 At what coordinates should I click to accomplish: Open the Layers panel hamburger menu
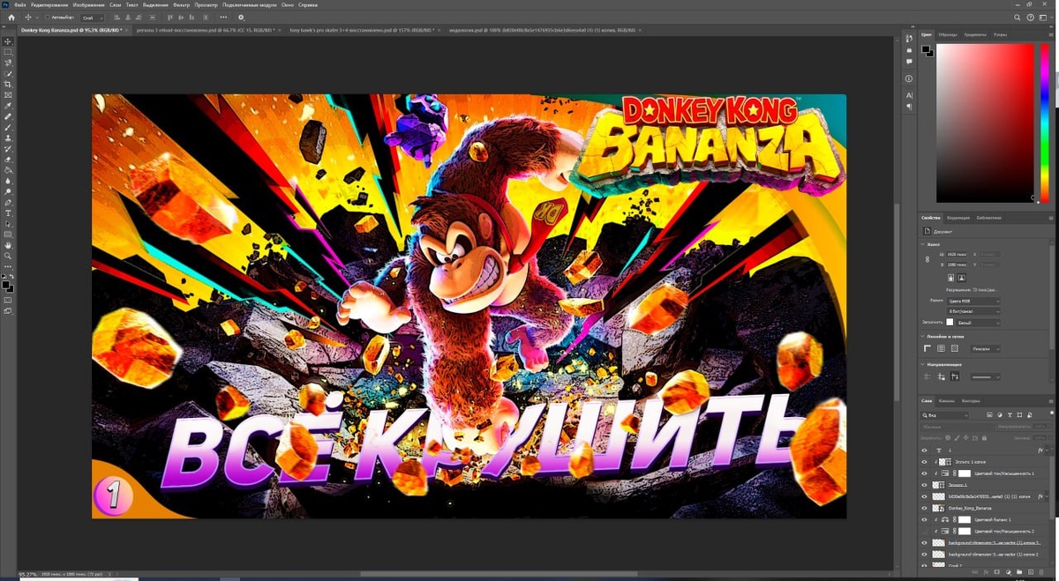click(1051, 401)
